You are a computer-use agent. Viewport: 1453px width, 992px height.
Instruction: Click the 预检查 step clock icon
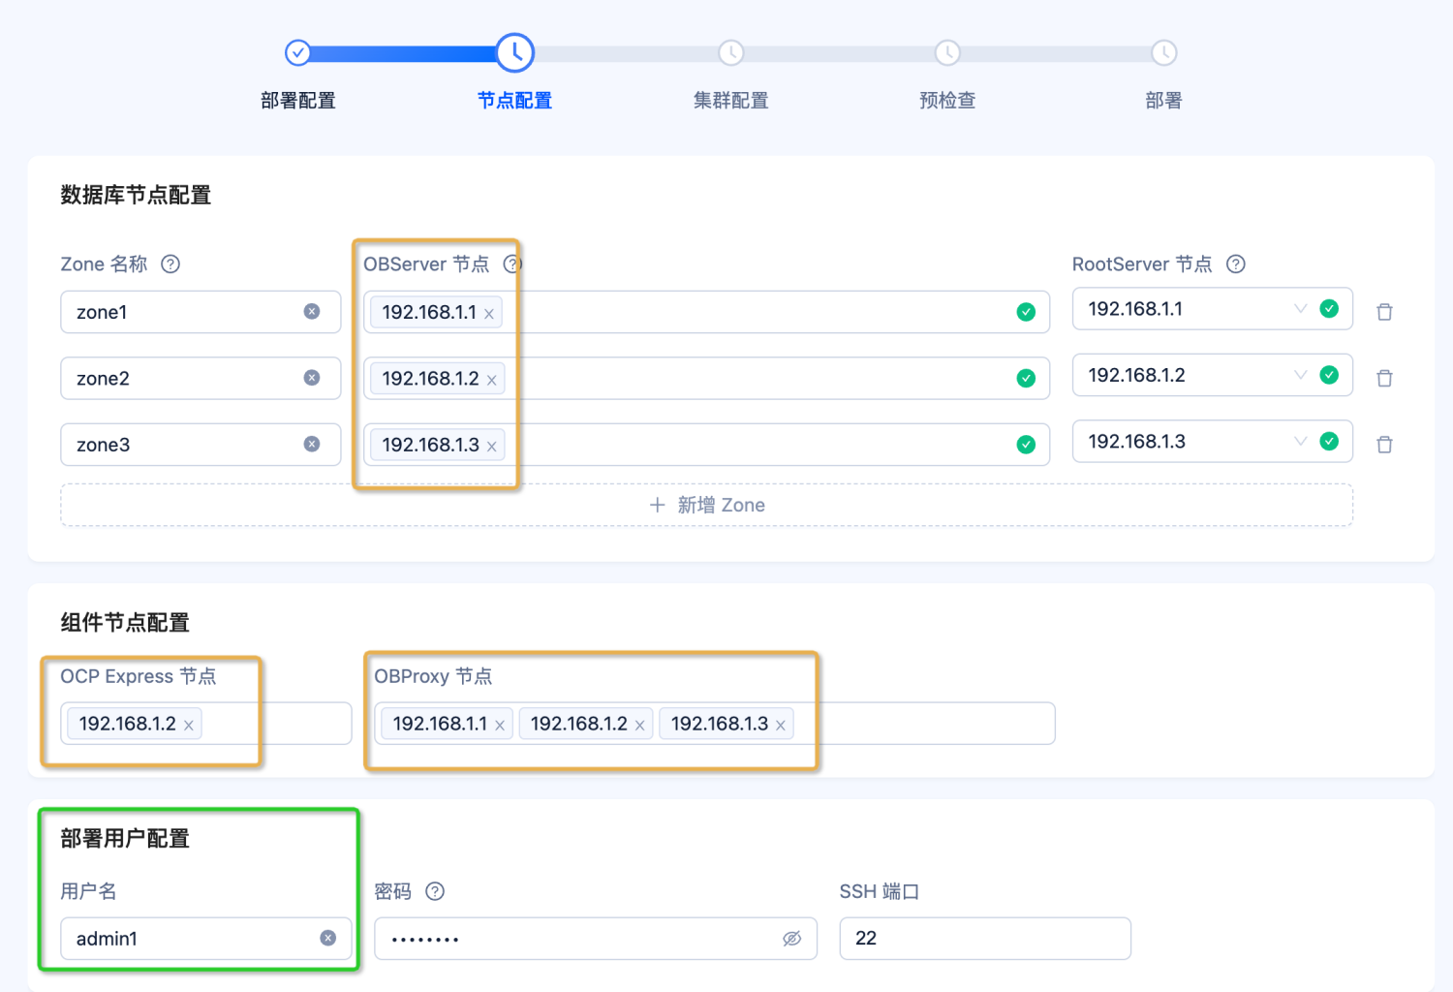(x=947, y=52)
